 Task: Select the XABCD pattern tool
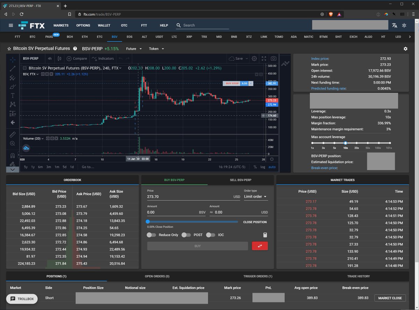(13, 104)
